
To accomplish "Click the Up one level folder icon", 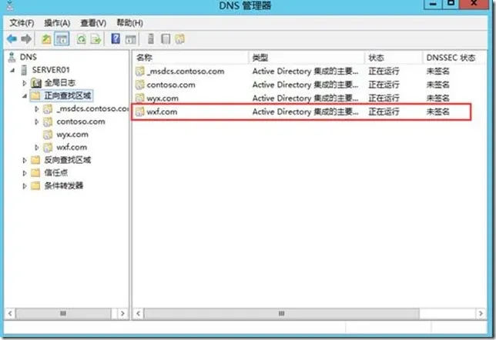I will pyautogui.click(x=46, y=39).
